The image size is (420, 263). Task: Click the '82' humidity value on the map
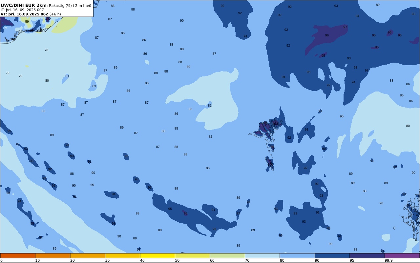210,137
